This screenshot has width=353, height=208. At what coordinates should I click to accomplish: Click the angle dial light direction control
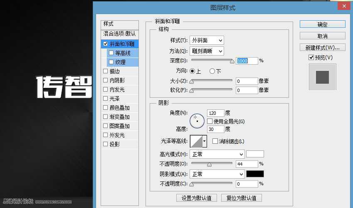pos(197,121)
